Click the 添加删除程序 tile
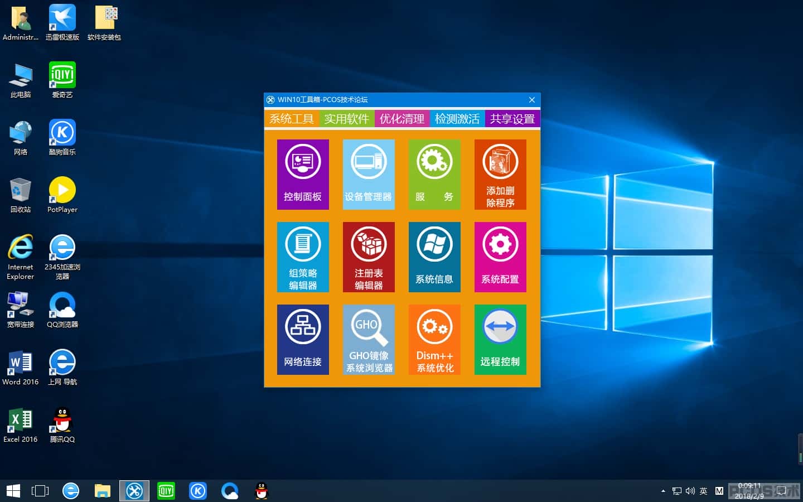Viewport: 803px width, 502px height. [500, 175]
